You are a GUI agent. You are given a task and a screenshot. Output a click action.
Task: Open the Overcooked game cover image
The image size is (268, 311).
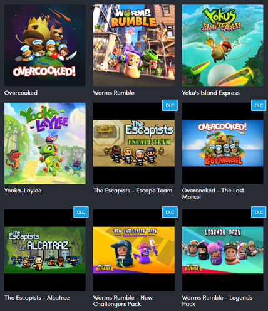45,45
